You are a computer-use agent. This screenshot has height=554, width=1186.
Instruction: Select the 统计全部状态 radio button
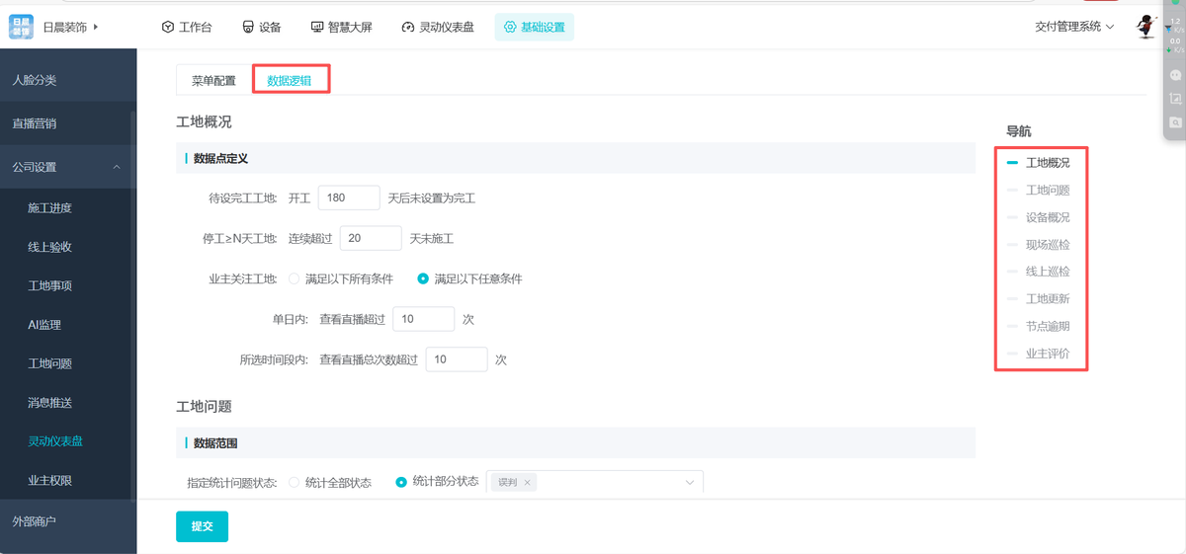coord(293,483)
